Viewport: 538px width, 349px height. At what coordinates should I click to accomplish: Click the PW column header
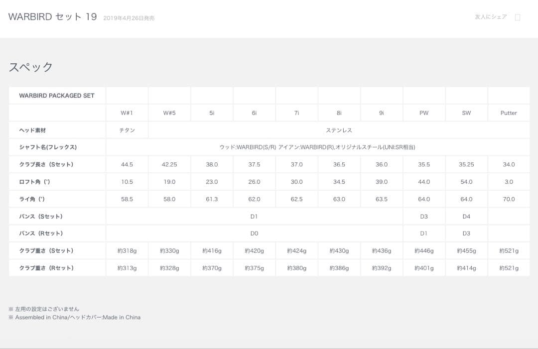(x=424, y=113)
